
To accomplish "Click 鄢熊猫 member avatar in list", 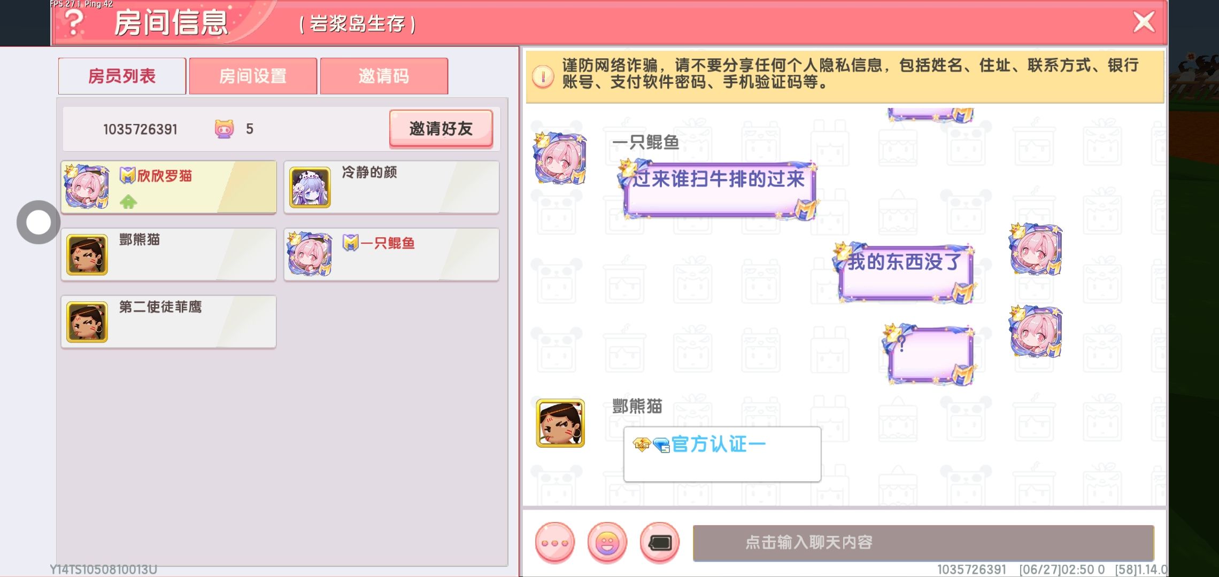I will coord(87,255).
